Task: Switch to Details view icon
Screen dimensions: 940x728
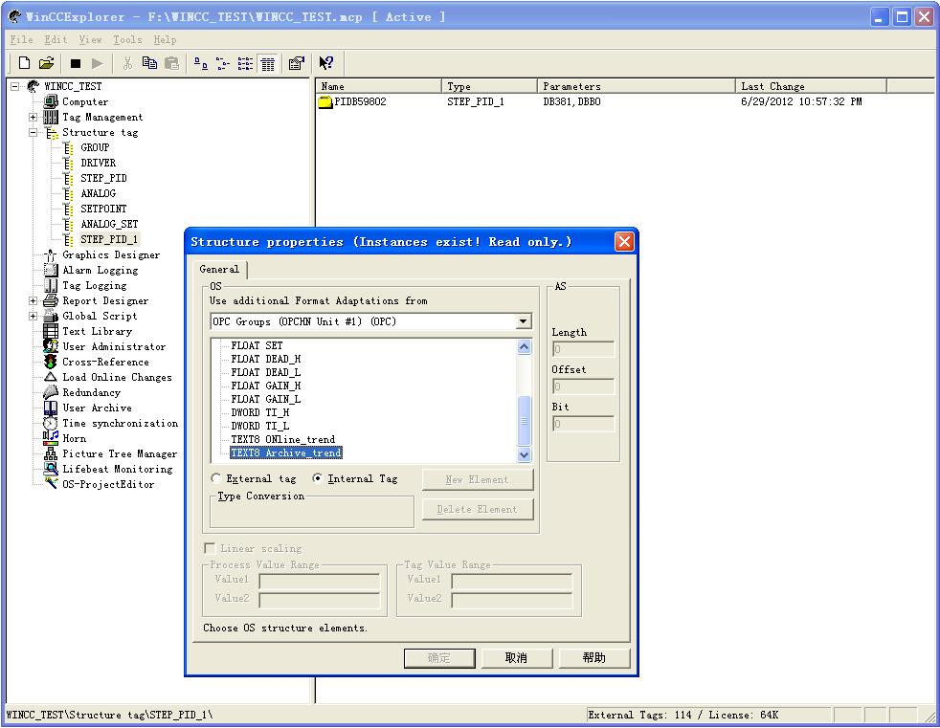Action: click(267, 63)
